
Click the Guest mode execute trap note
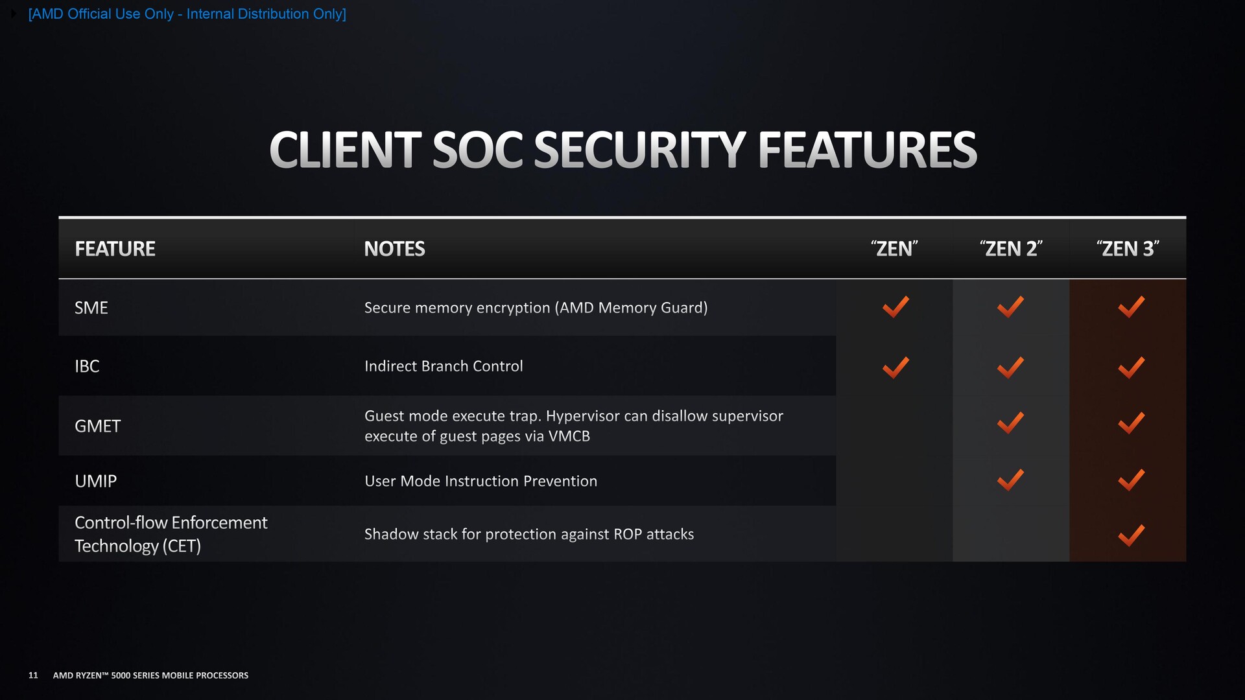click(573, 426)
